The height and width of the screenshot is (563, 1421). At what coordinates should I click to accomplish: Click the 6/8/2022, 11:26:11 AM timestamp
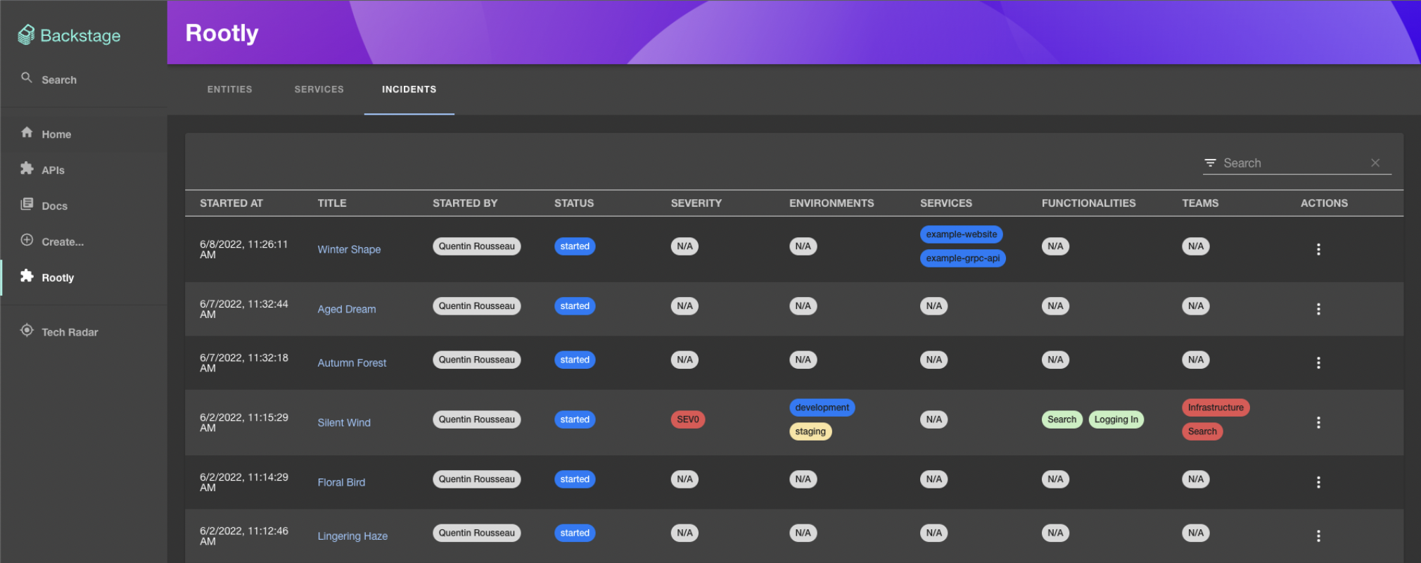coord(244,249)
